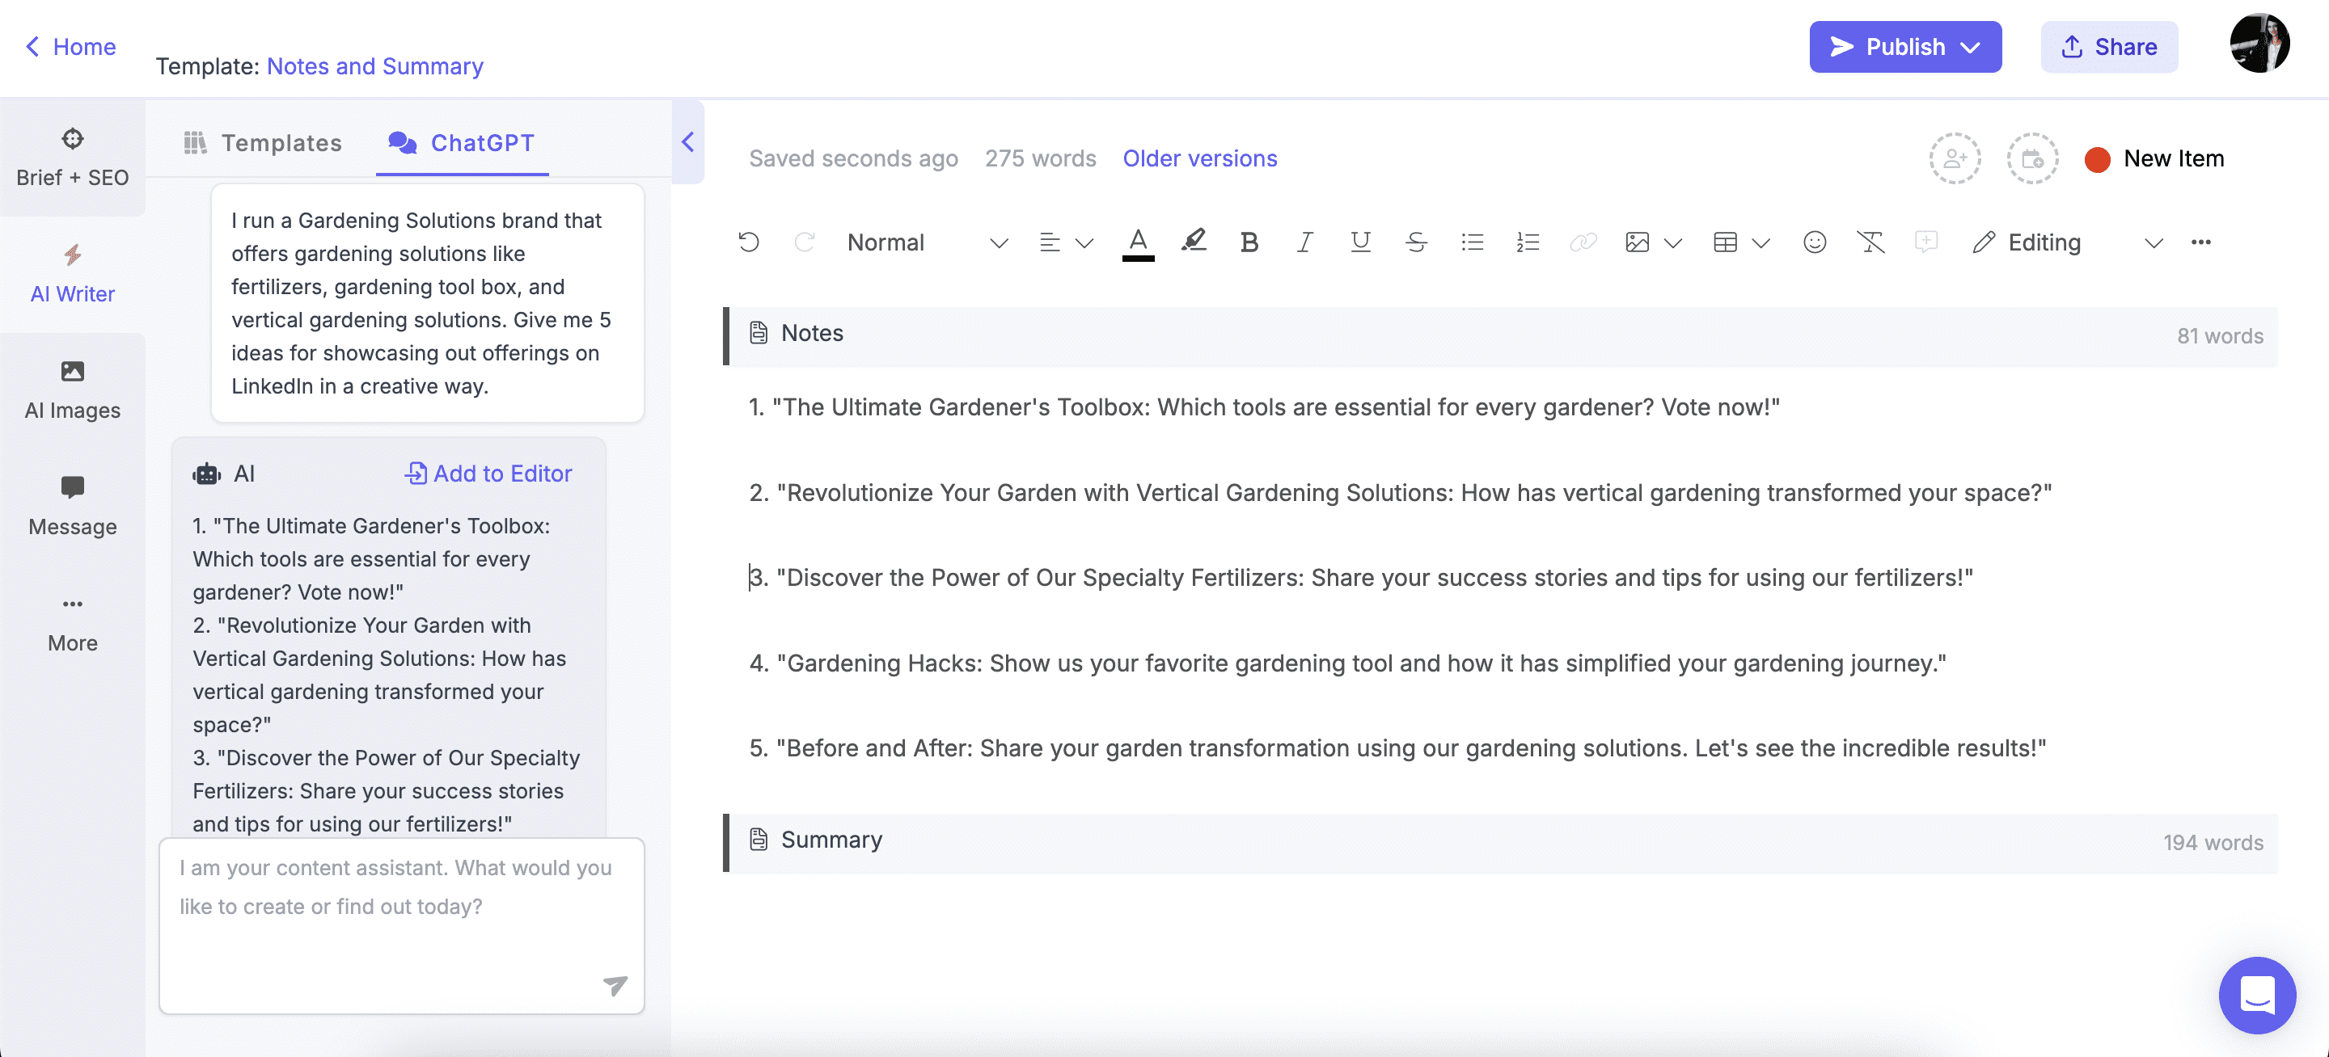Screen dimensions: 2329x1057
Task: Switch to the Templates tab
Action: tap(262, 143)
